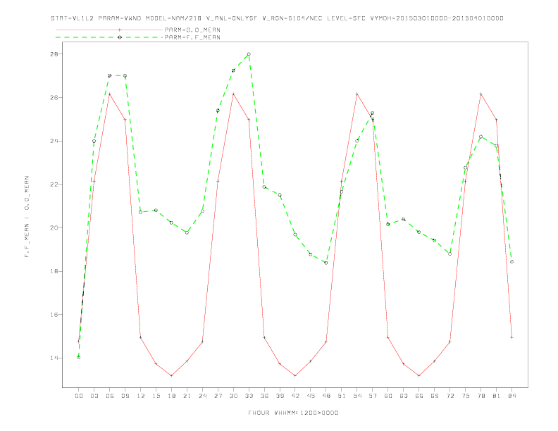Viewport: 558px width, 431px height.
Task: Click the y-axis tick label 22
Action: point(54,185)
